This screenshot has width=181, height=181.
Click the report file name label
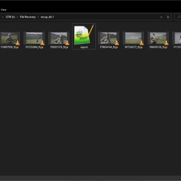tap(84, 47)
